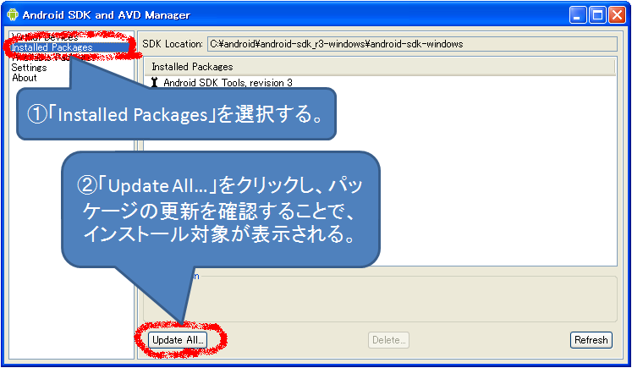The width and height of the screenshot is (632, 368).
Task: Close the Android SDK and AVD Manager window
Action: point(617,15)
